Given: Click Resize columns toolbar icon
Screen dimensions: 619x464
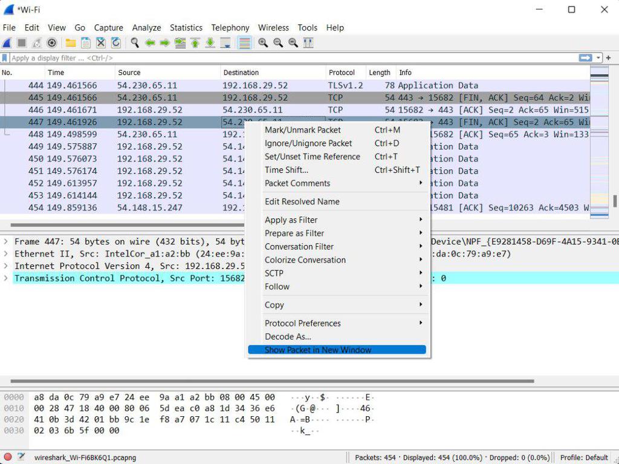Looking at the screenshot, I should [x=308, y=43].
